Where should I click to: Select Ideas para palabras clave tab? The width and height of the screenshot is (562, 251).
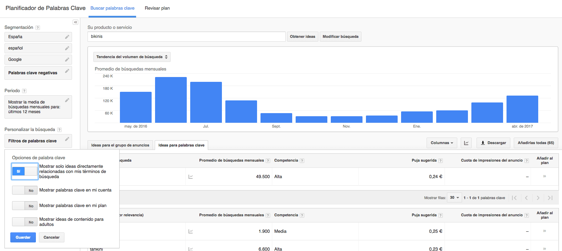(181, 145)
